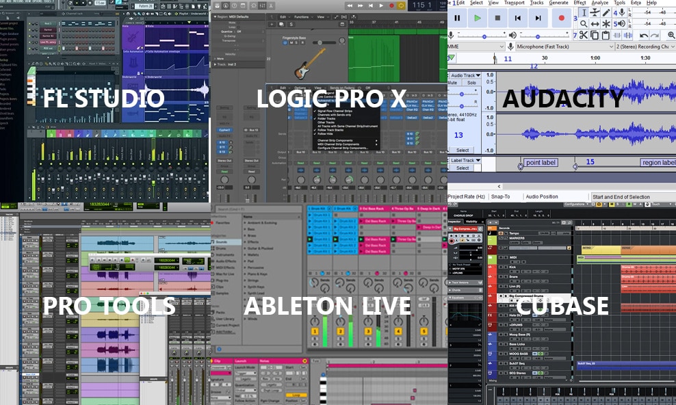Image resolution: width=676 pixels, height=405 pixels.
Task: Select the Sounds category in Ableton's browser
Action: [226, 242]
